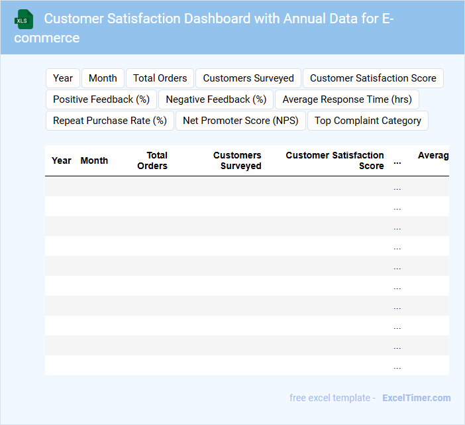Viewport: 465px width, 425px height.
Task: Click the Month column header in table
Action: (94, 160)
